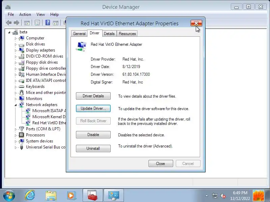
Task: Click the Control Panel taskbar button
Action: coord(114,196)
